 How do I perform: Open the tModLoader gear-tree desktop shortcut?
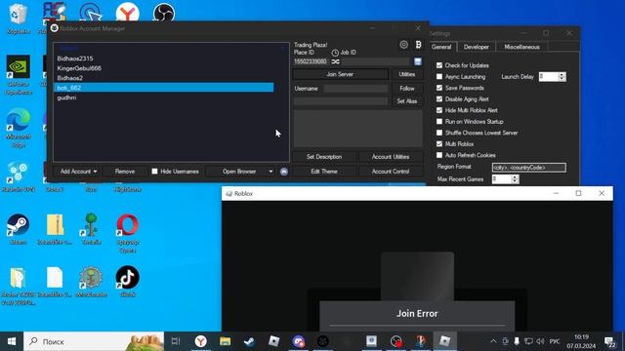(91, 282)
